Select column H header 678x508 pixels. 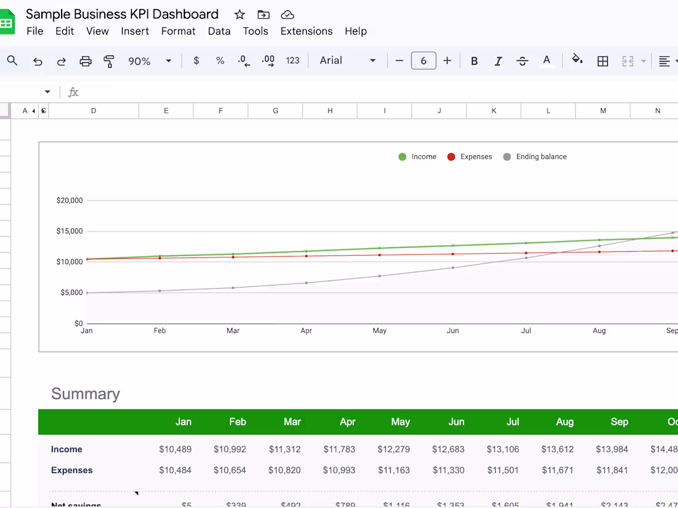tap(330, 111)
